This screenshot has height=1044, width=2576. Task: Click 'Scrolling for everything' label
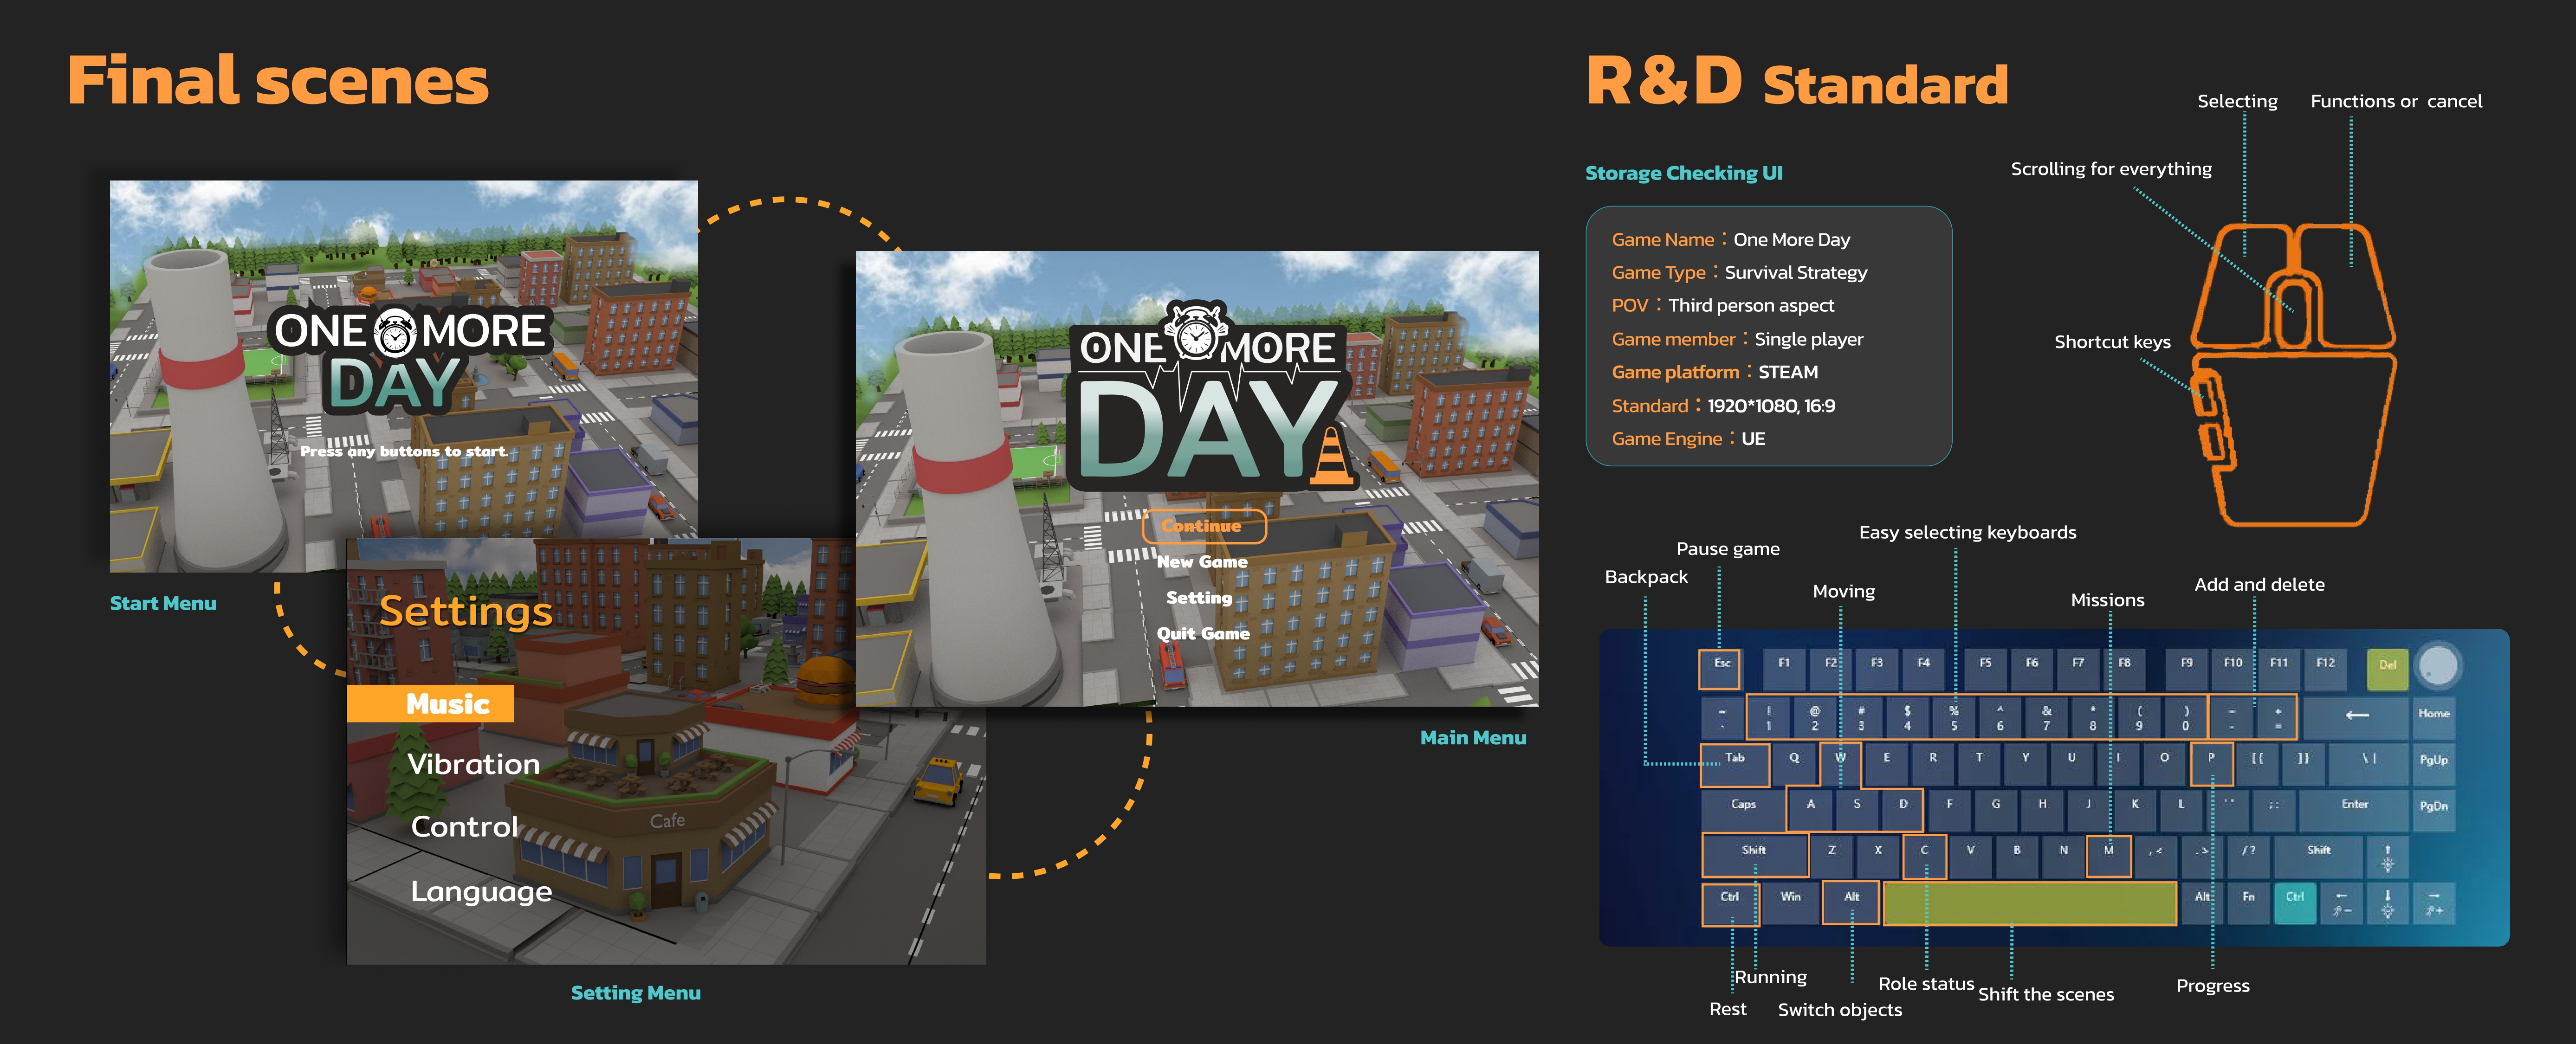[2111, 169]
